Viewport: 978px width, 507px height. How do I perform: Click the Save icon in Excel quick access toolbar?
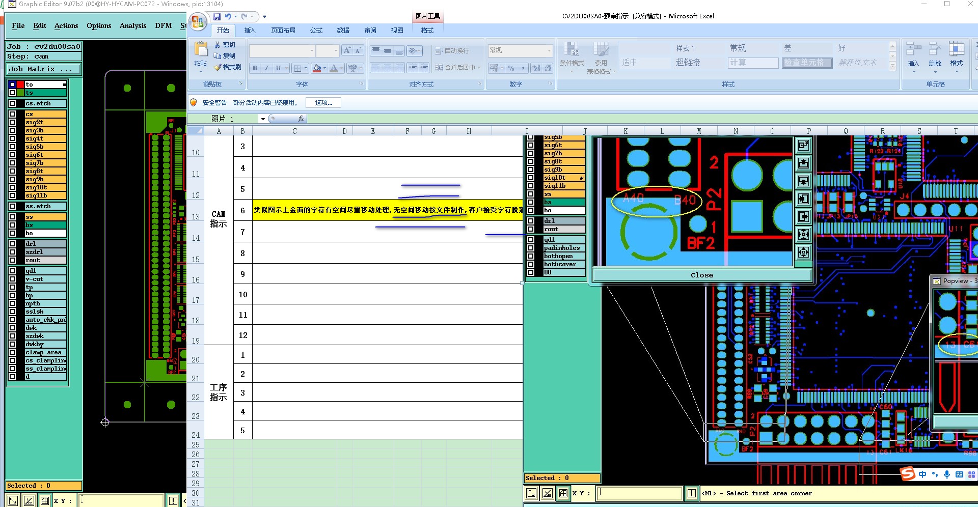[217, 17]
